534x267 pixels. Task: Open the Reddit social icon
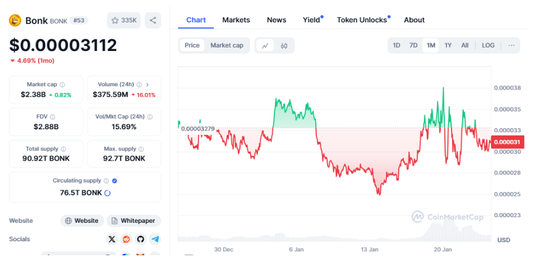126,239
